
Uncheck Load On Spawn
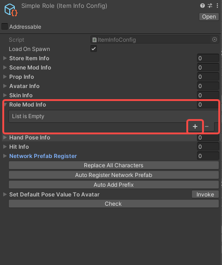tap(94, 49)
